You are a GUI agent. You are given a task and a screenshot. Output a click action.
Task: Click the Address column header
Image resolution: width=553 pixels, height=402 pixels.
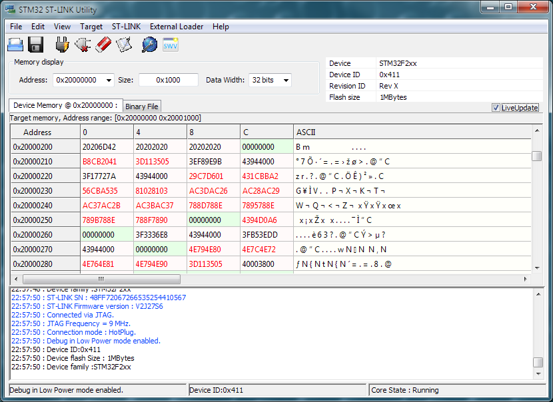point(45,132)
